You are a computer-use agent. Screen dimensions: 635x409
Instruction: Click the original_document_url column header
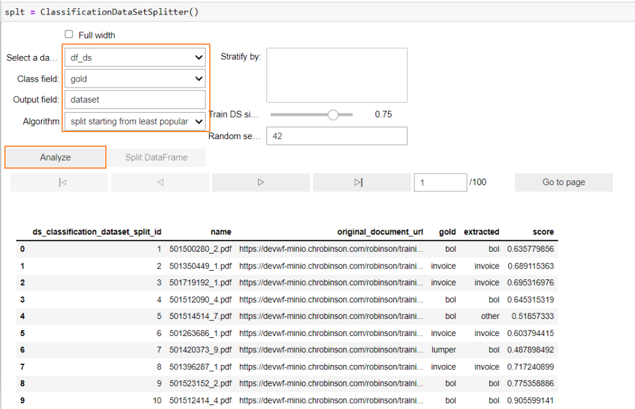pos(380,232)
